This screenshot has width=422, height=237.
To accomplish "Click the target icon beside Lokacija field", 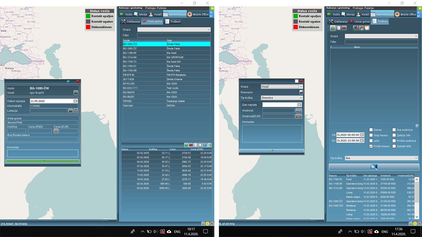I will coord(75,111).
